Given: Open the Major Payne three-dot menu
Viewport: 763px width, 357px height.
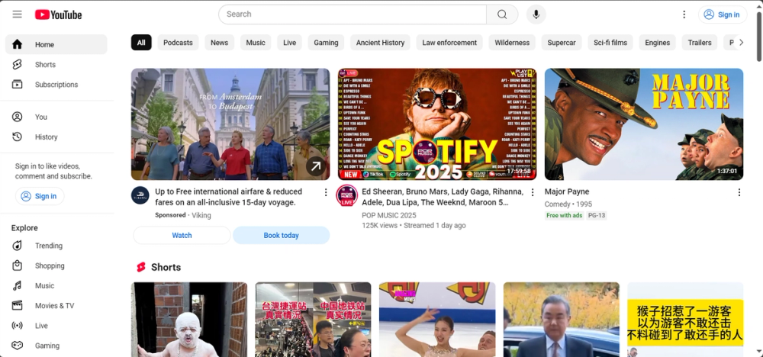Looking at the screenshot, I should tap(739, 192).
